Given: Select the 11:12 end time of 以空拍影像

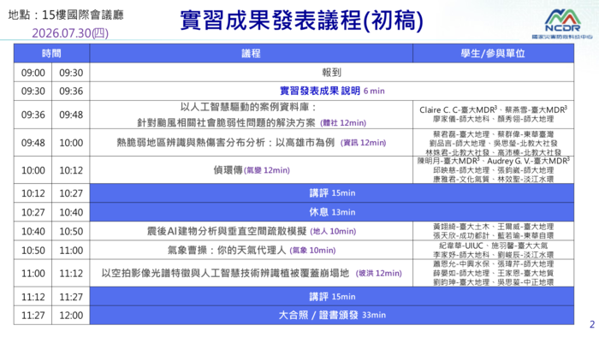Looking at the screenshot, I should point(71,273).
